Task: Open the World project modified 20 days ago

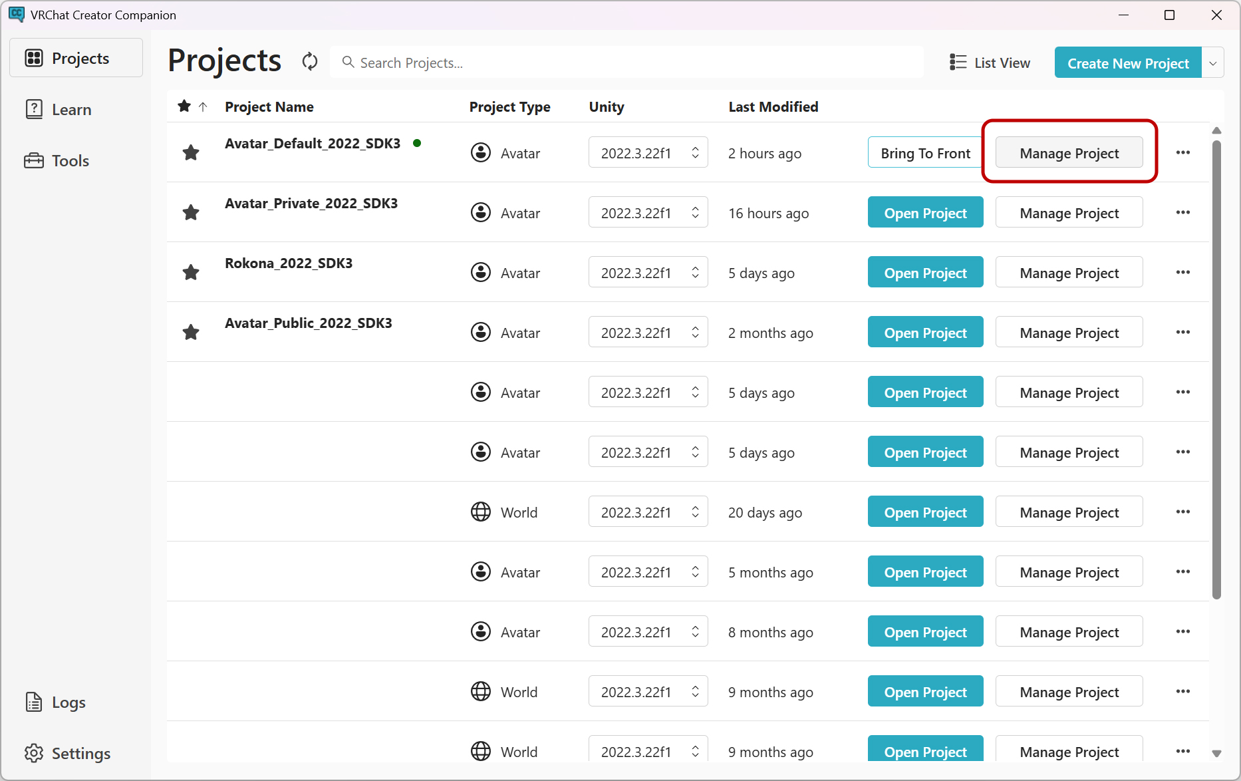Action: (925, 512)
